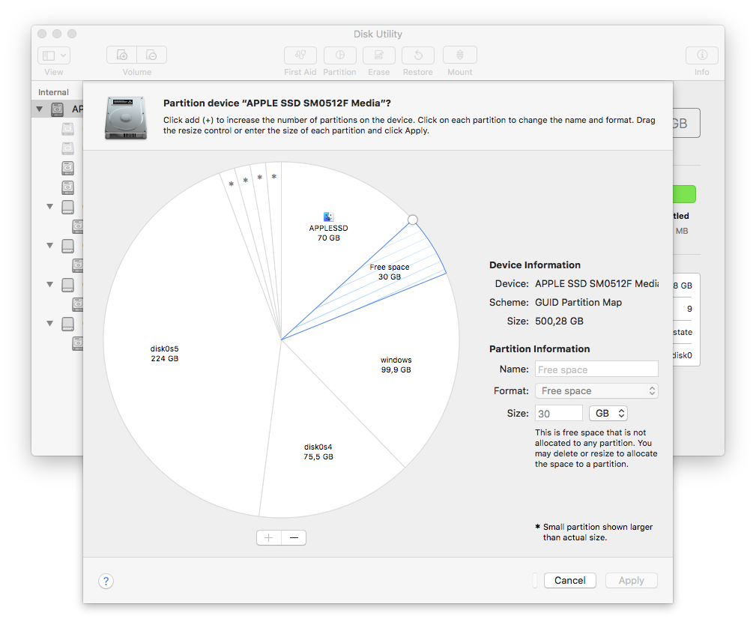Screen dimensions: 756x619
Task: Open the Info toolbar icon
Action: coord(702,55)
